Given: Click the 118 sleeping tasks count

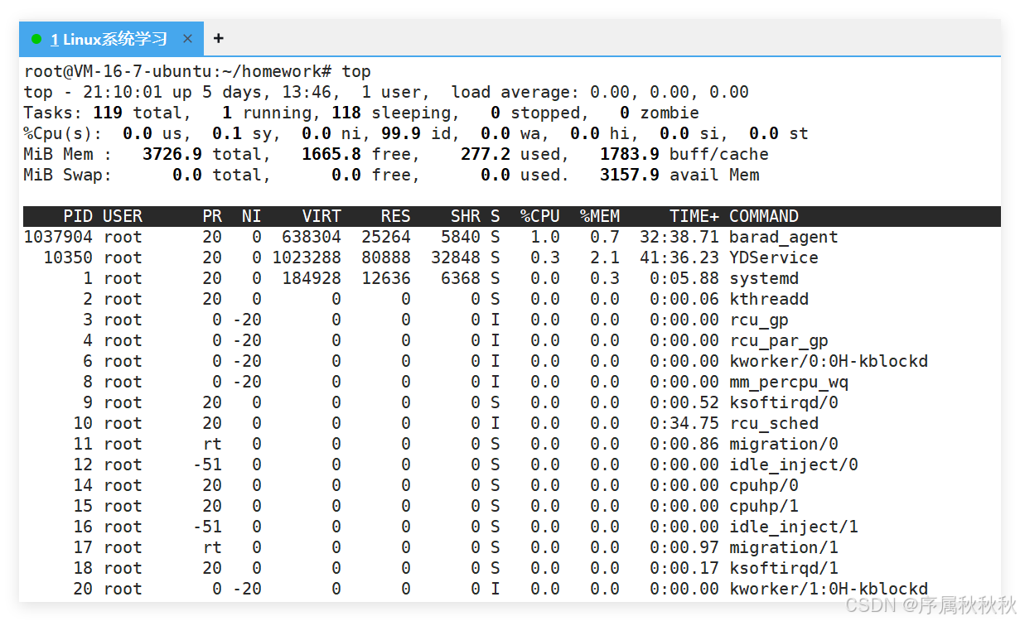Looking at the screenshot, I should coord(346,113).
